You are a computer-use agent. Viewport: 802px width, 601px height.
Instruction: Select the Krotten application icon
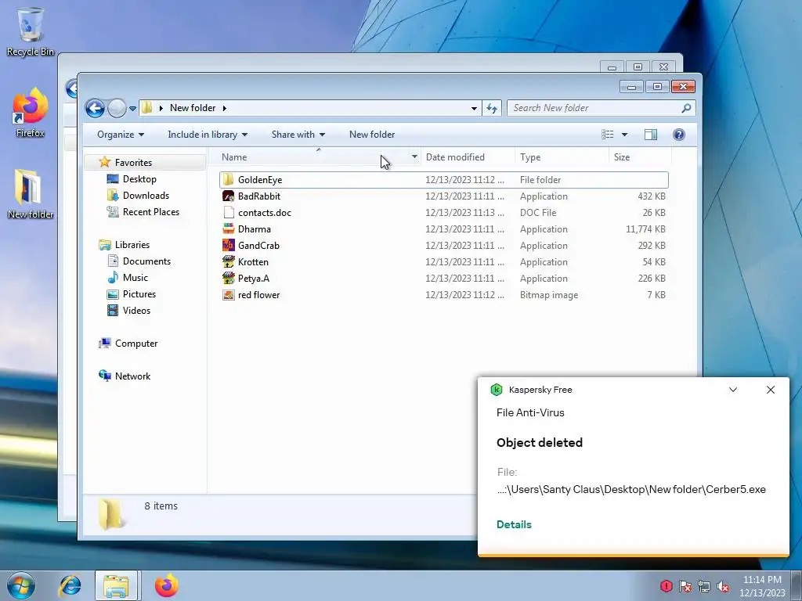tap(228, 261)
